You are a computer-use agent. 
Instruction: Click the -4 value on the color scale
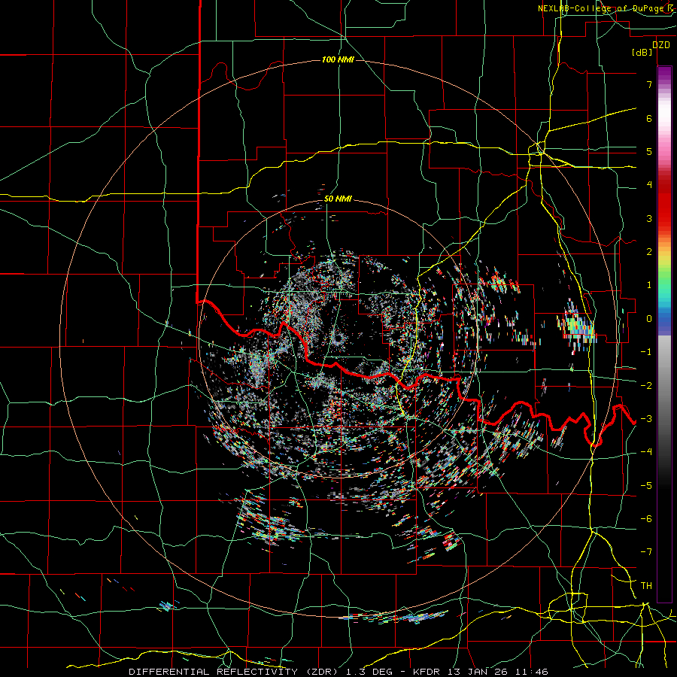click(646, 452)
